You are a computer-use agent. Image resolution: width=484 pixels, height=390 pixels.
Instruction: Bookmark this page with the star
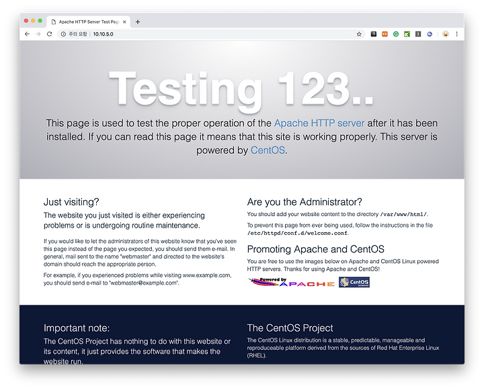(x=359, y=34)
